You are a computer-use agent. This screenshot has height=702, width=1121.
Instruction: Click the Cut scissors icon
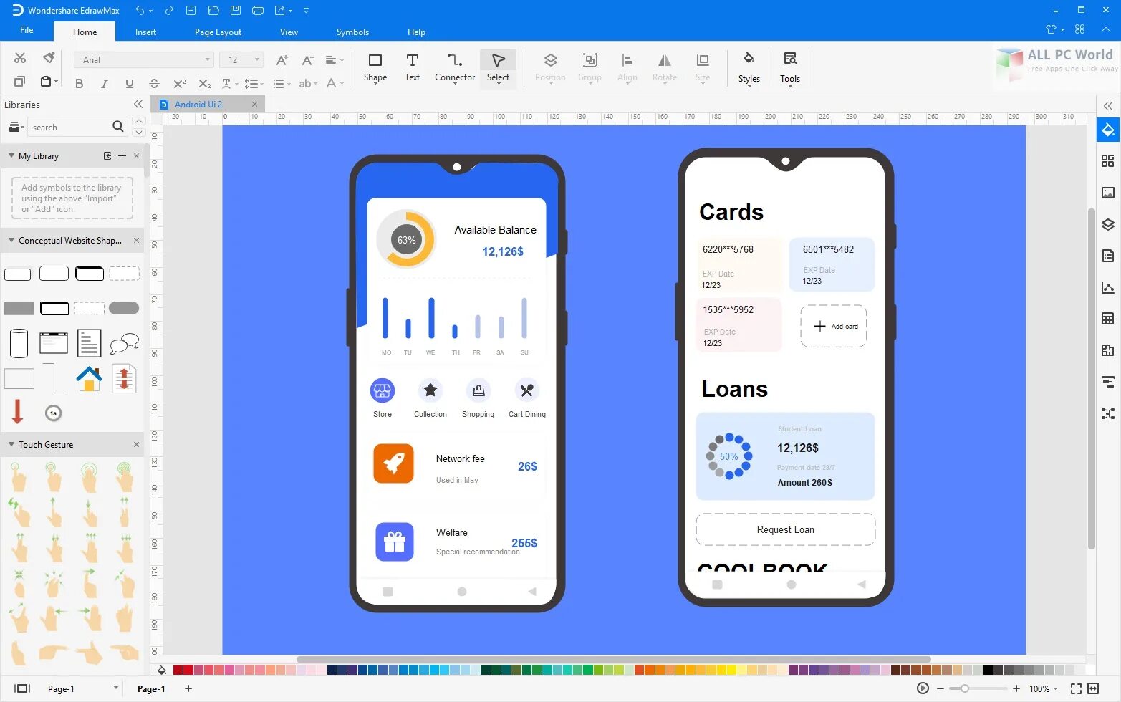pyautogui.click(x=20, y=58)
